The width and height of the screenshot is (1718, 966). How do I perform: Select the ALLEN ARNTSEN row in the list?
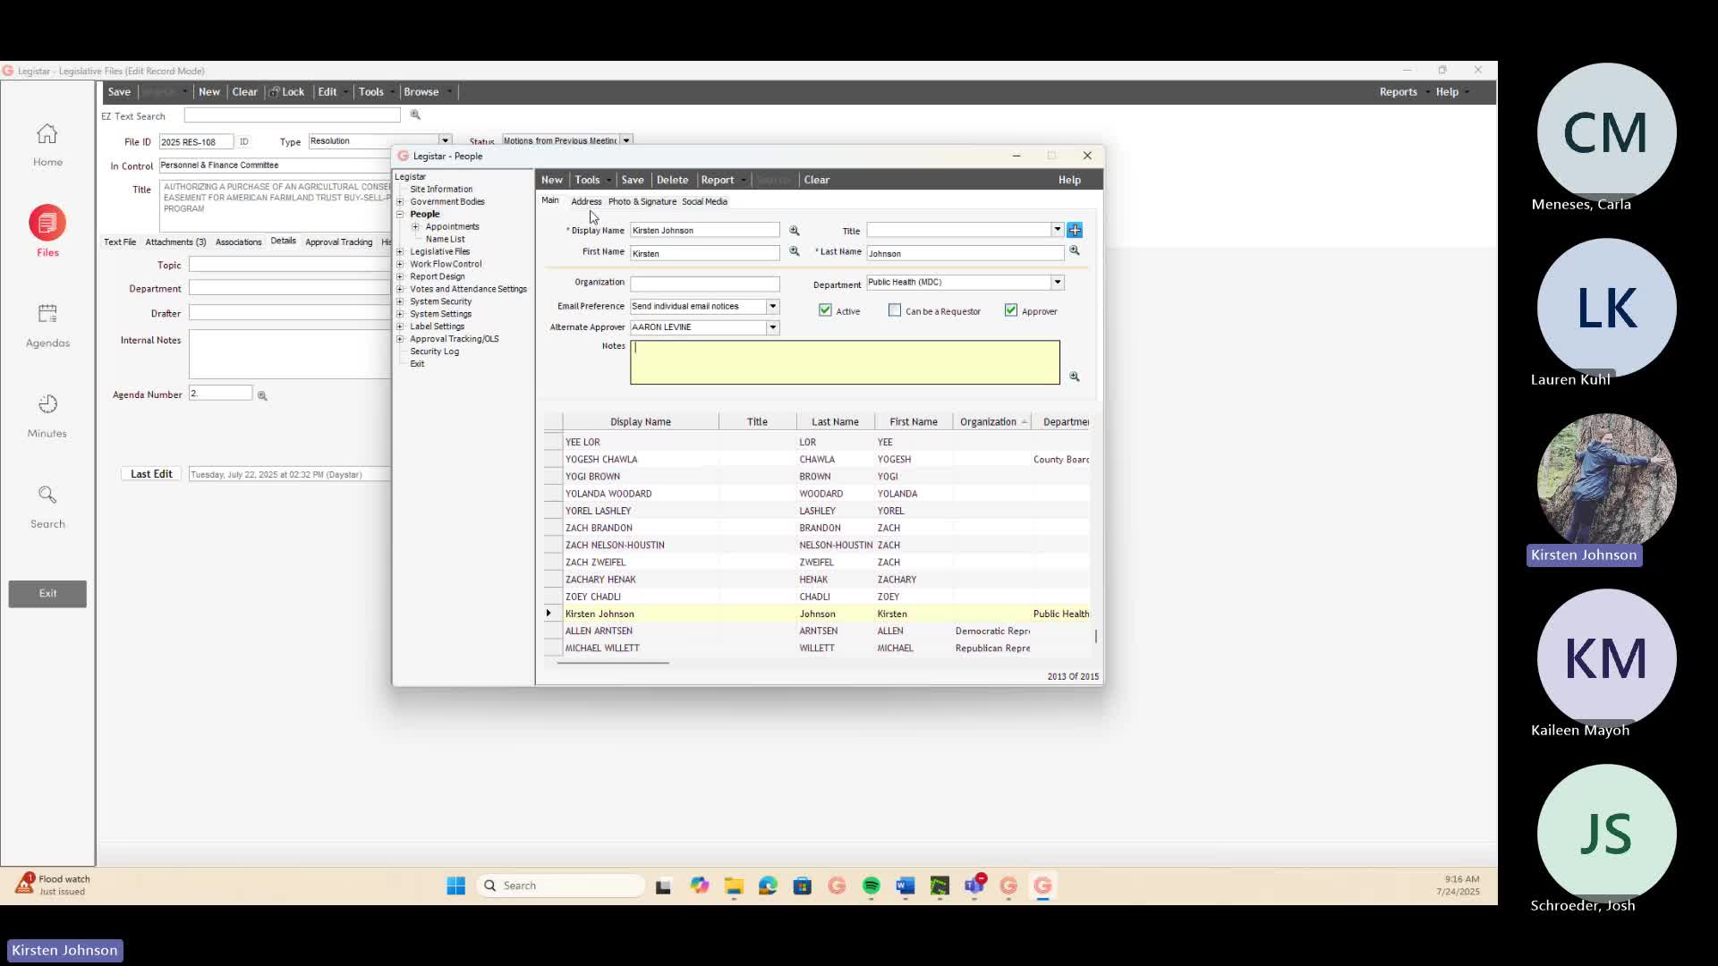pyautogui.click(x=817, y=631)
